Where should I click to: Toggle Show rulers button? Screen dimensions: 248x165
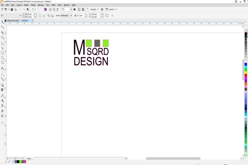pyautogui.click(x=79, y=10)
